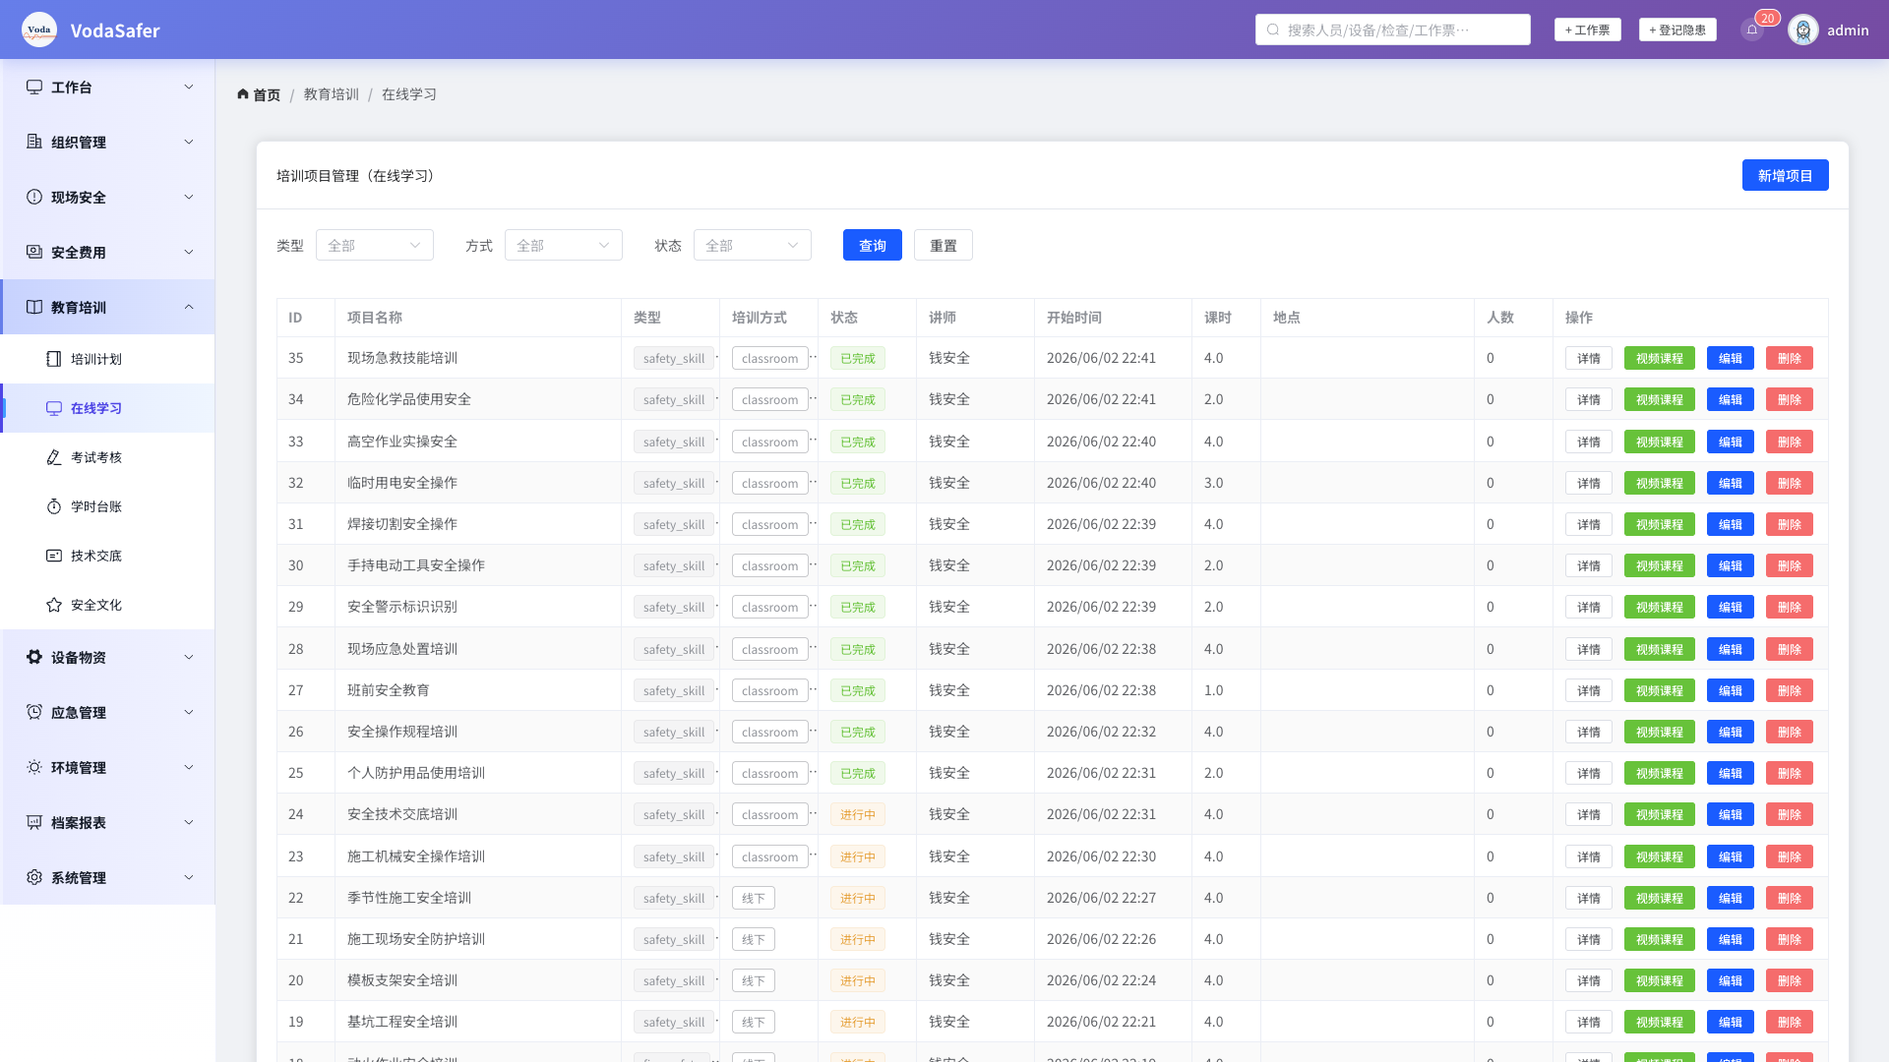Click the VodaSafer logo icon
This screenshot has width=1889, height=1062.
click(x=39, y=29)
